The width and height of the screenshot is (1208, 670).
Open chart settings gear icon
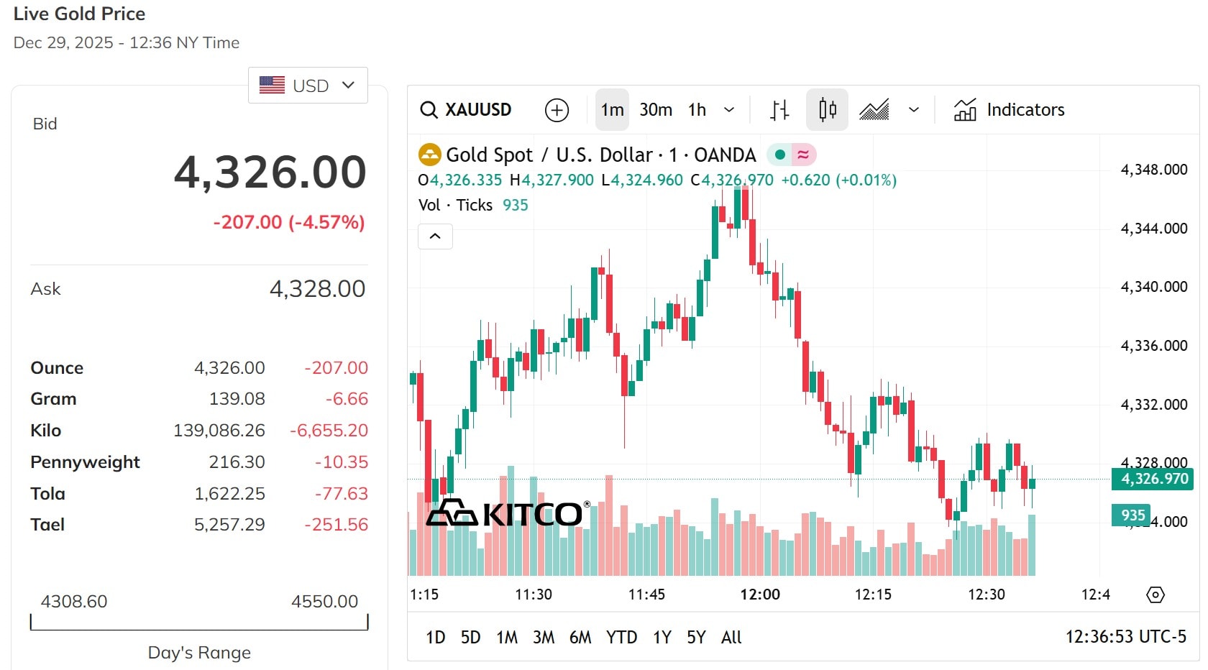pos(1155,595)
